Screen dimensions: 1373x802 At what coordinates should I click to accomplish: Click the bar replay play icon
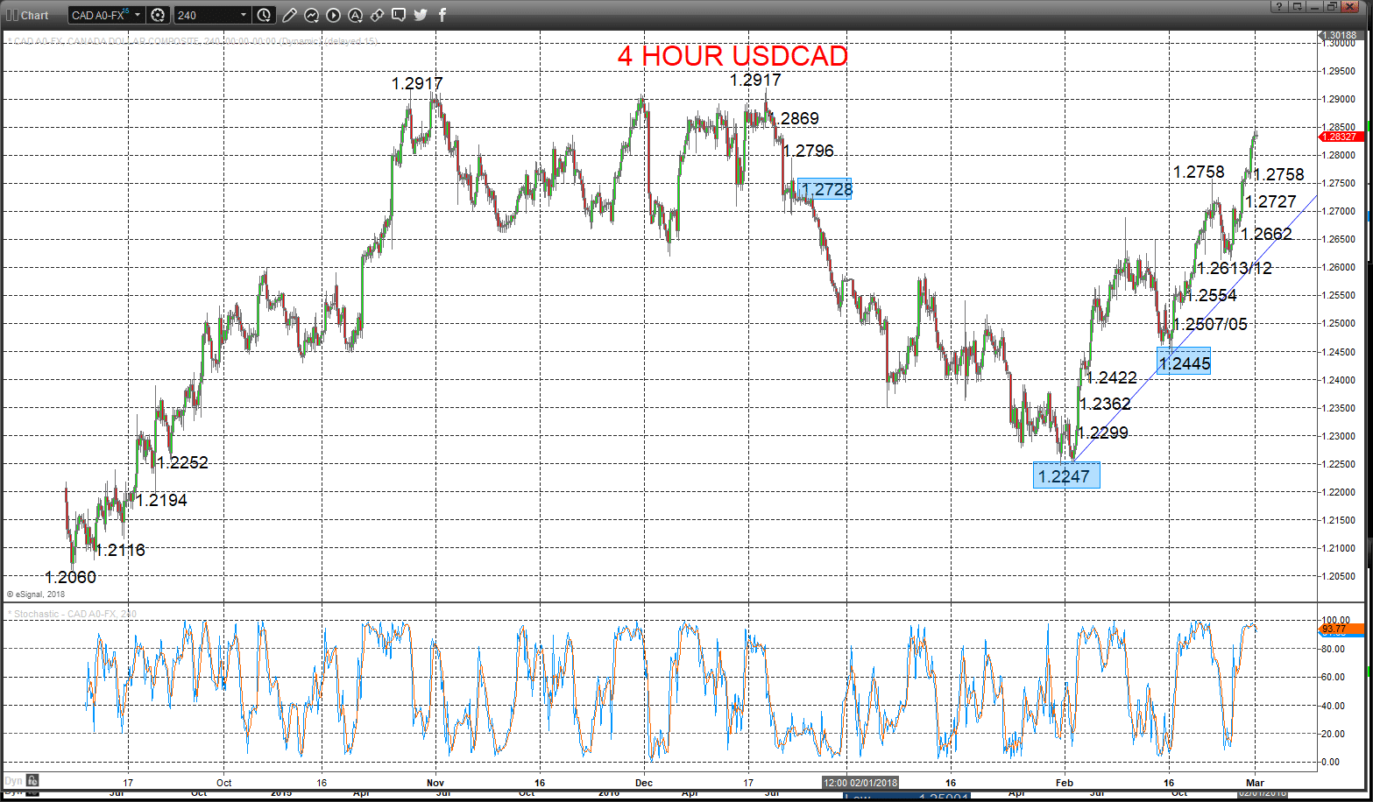point(334,15)
